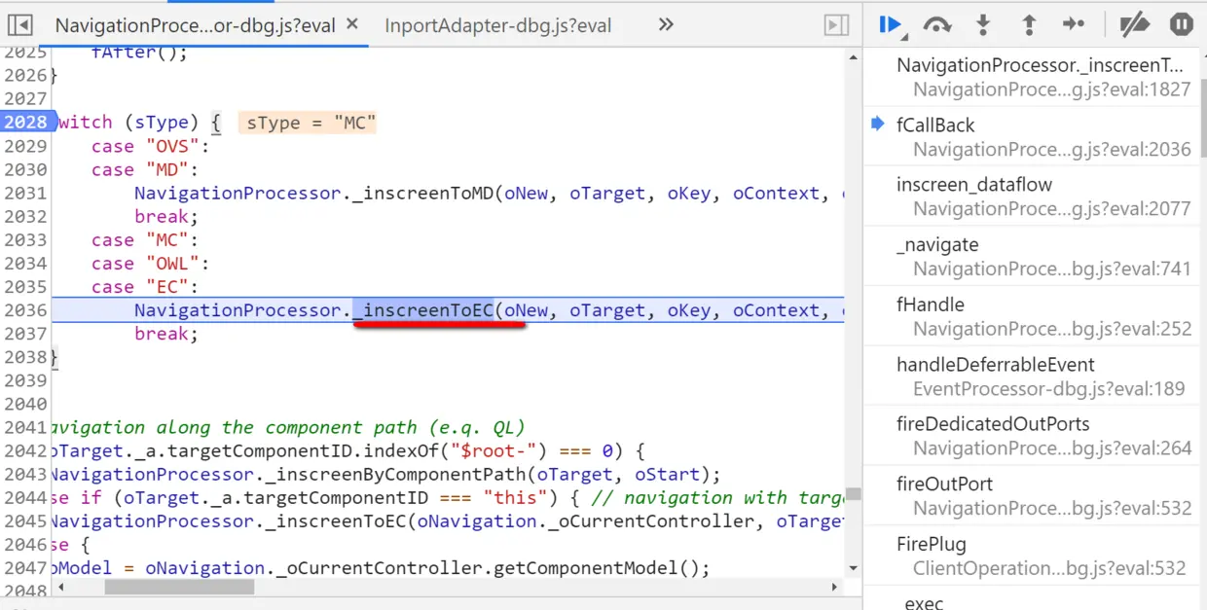The width and height of the screenshot is (1207, 610).
Task: Collapse the debugger sidebar pane
Action: [x=836, y=25]
